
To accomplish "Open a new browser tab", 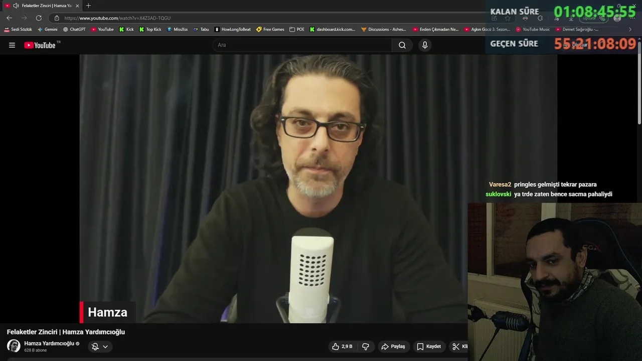I will (88, 6).
